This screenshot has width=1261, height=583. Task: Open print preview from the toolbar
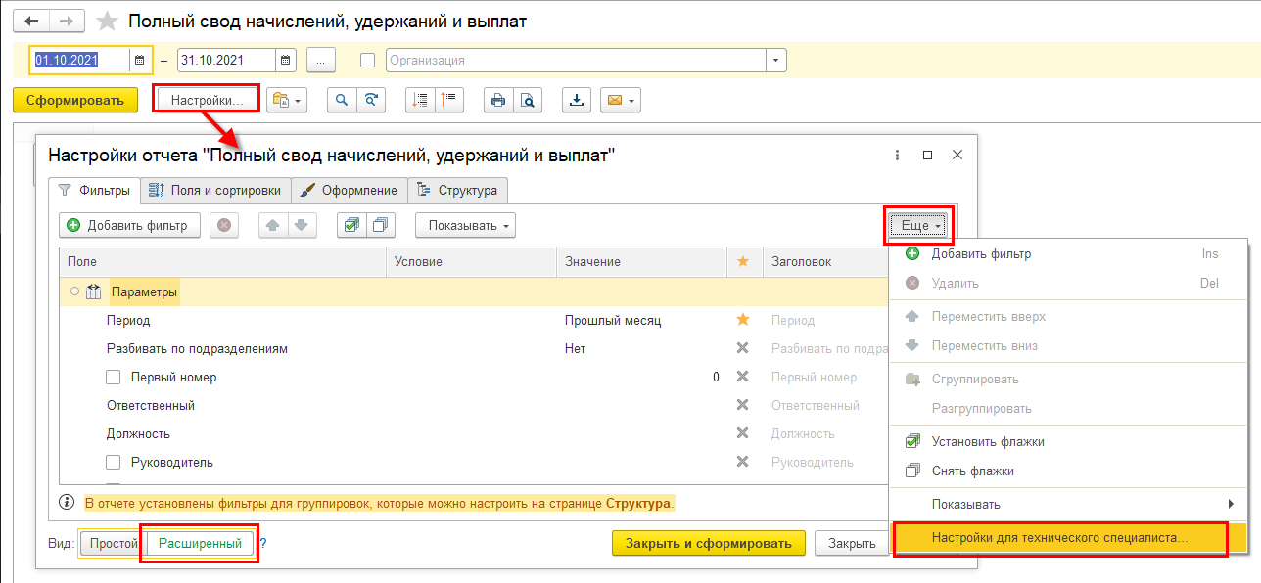(528, 100)
